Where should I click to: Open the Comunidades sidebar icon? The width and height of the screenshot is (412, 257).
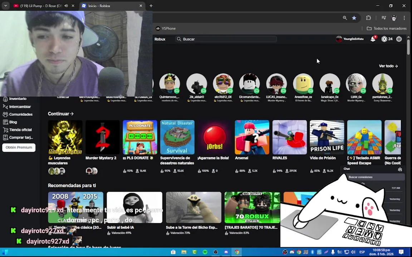(5, 114)
